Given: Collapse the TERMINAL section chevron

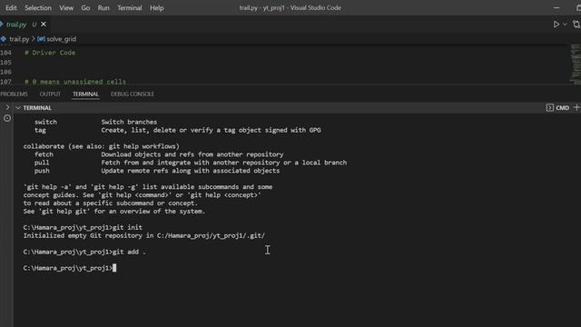Looking at the screenshot, I should (x=18, y=108).
